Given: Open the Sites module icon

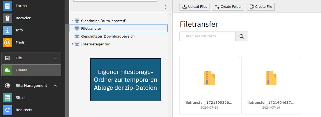Looking at the screenshot, I should coord(7,98).
